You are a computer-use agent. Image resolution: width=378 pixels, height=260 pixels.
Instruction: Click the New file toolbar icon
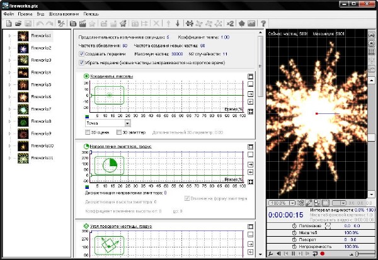pyautogui.click(x=8, y=23)
